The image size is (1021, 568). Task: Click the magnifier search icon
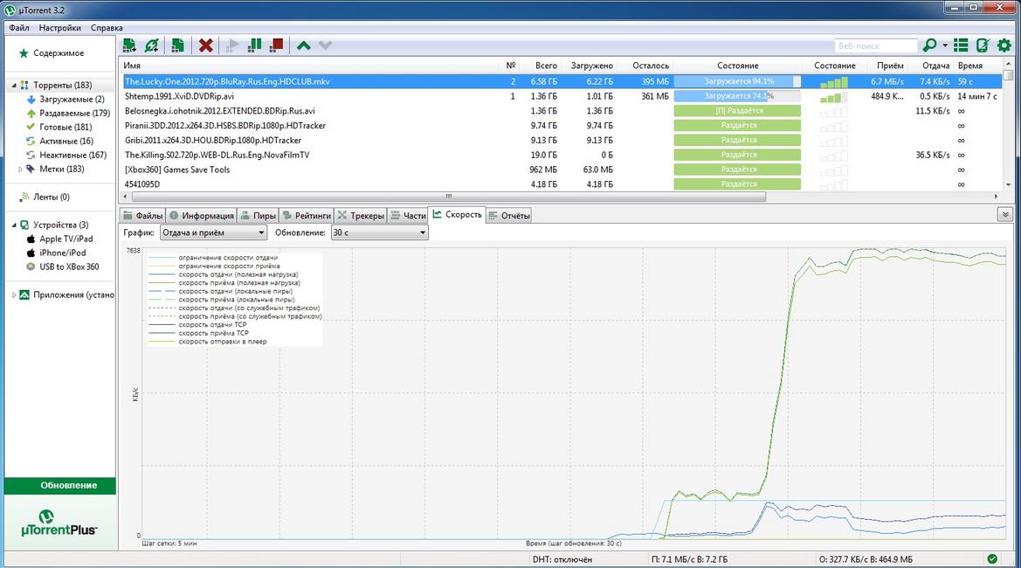(929, 45)
